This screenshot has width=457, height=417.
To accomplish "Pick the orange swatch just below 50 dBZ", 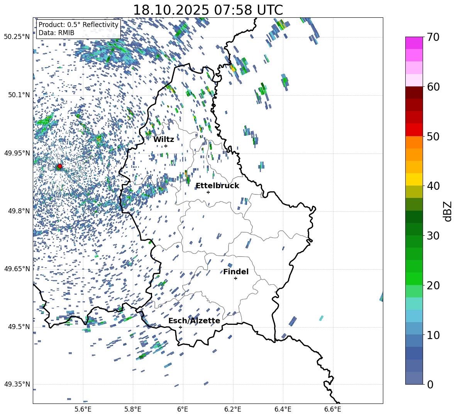I will point(414,142).
